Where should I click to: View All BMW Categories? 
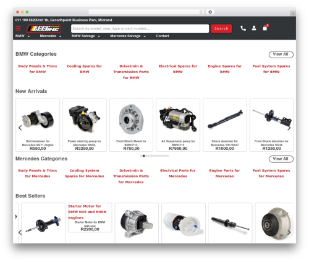pos(281,55)
